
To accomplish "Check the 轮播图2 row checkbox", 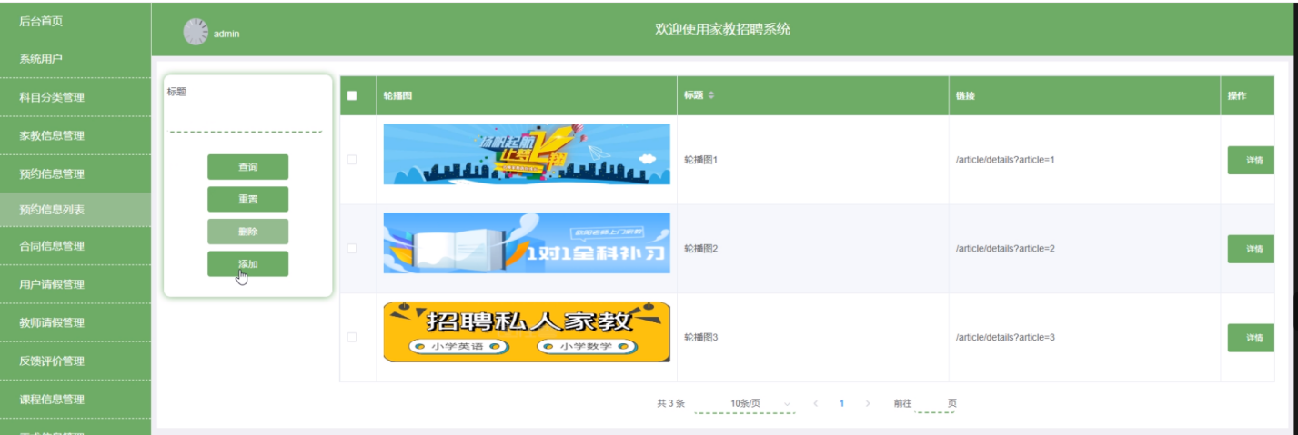I will (352, 248).
